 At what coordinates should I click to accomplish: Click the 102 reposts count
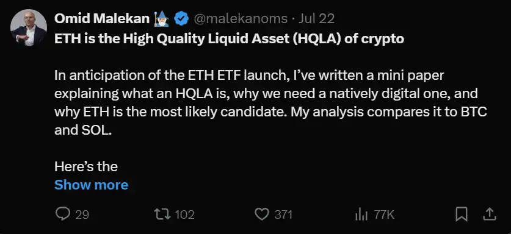pos(184,214)
